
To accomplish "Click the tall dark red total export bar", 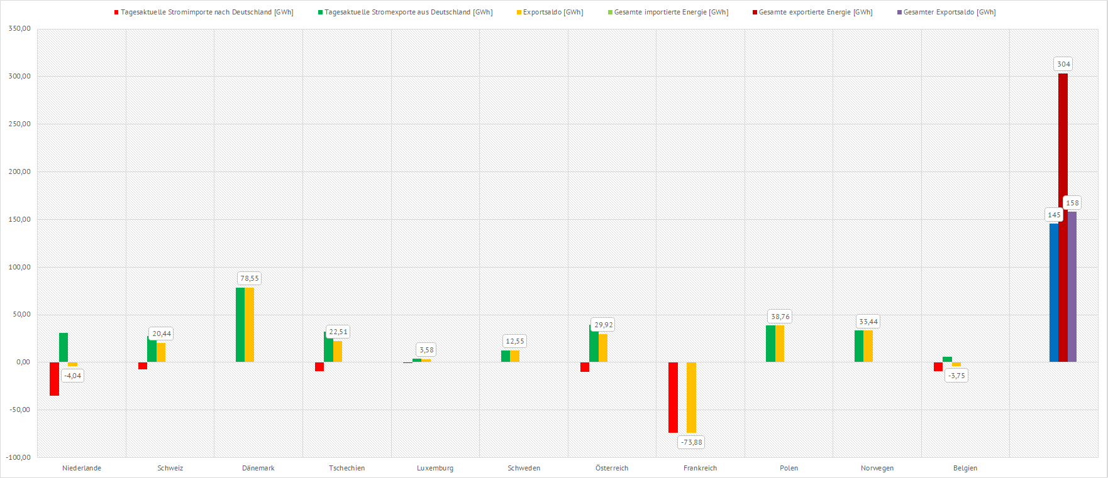I will [1063, 217].
